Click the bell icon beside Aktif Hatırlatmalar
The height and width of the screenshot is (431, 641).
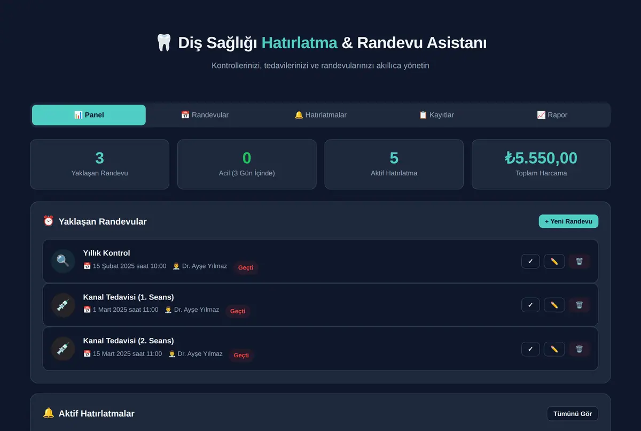(49, 413)
